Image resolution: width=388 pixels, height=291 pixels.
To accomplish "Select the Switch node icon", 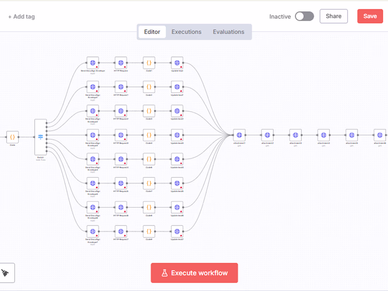I will pyautogui.click(x=40, y=137).
